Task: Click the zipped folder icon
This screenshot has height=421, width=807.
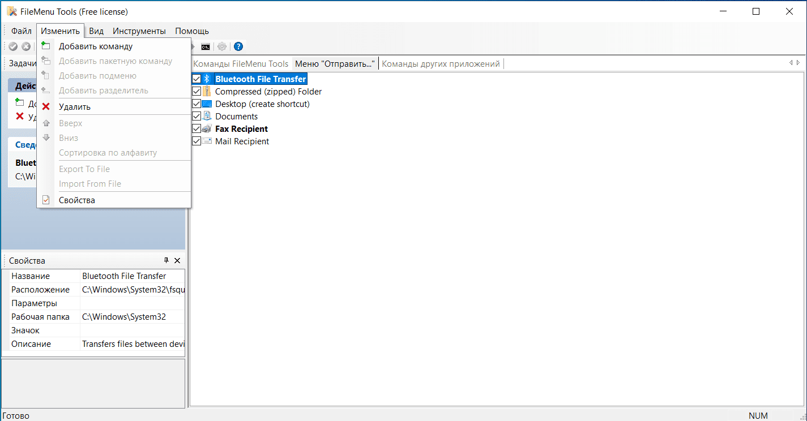Action: 207,92
